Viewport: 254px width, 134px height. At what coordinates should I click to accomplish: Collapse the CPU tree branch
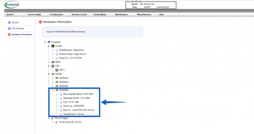pyautogui.click(x=49, y=66)
